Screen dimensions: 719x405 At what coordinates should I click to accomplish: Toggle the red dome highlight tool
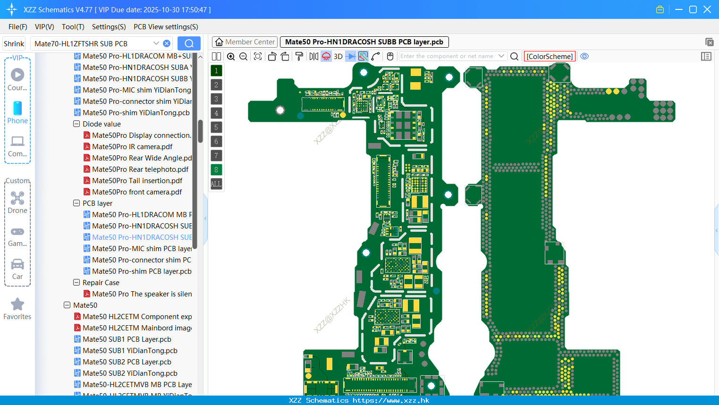tap(326, 56)
